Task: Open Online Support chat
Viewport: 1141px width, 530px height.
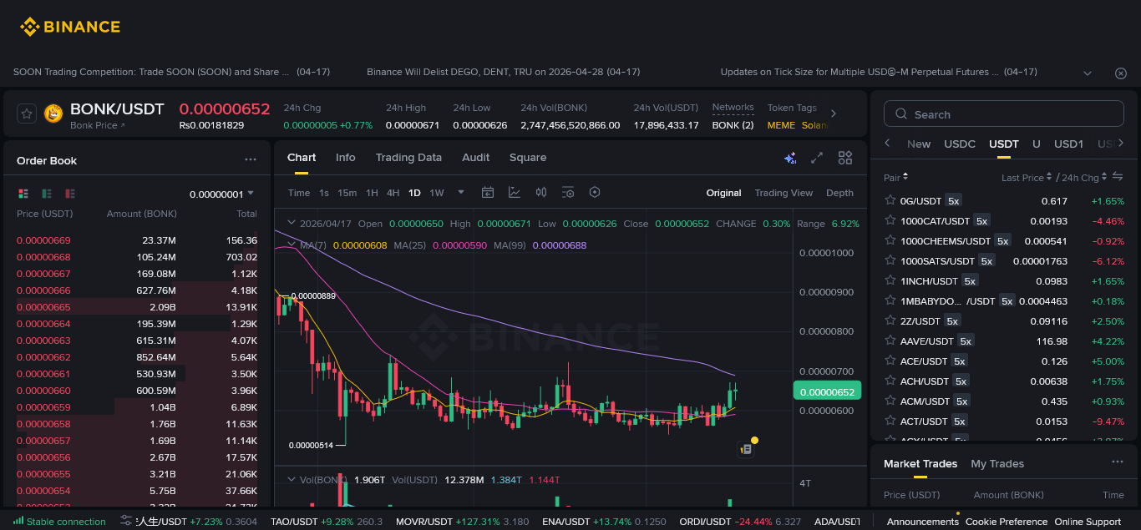Action: tap(1088, 522)
